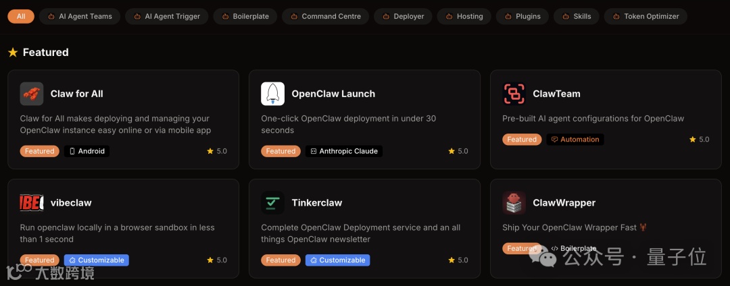
Task: Click the Customizable tag on vibeclaw
Action: click(97, 260)
